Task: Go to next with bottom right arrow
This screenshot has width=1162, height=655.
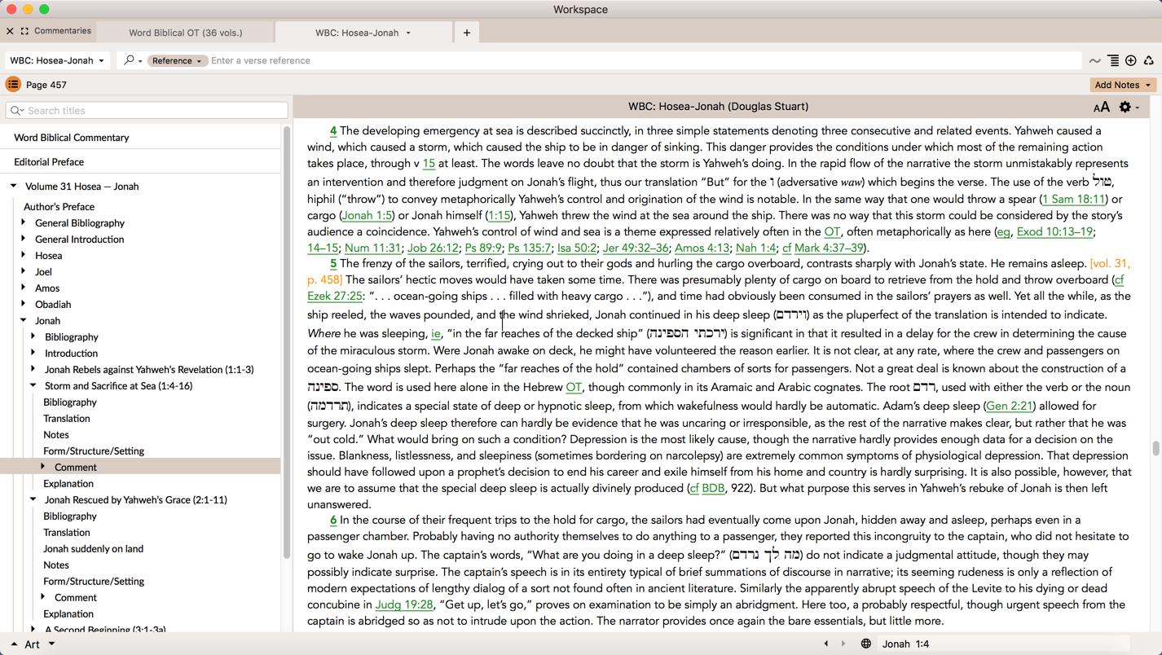Action: [843, 644]
